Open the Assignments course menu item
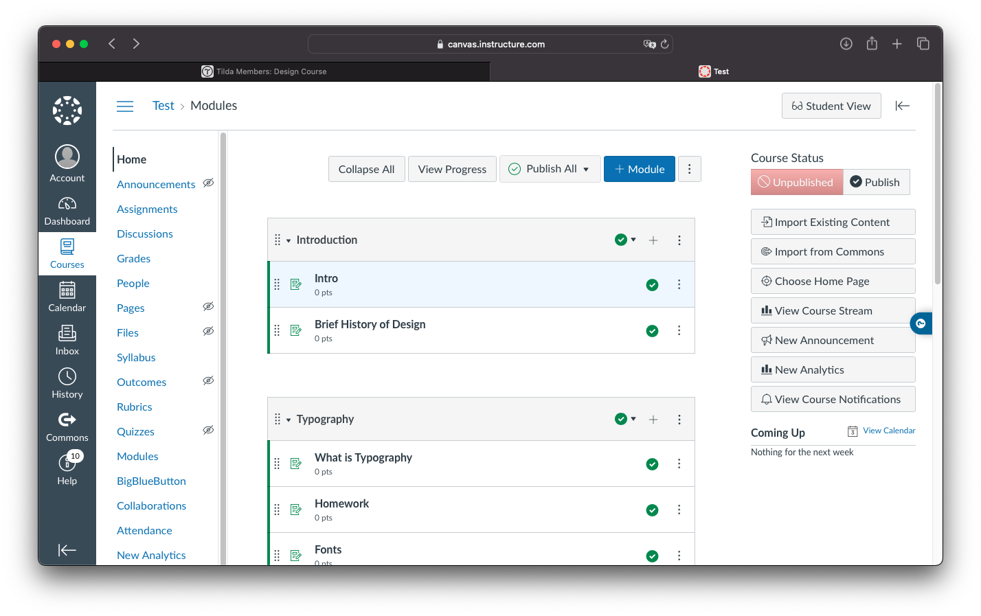Image resolution: width=981 pixels, height=616 pixels. [x=147, y=209]
